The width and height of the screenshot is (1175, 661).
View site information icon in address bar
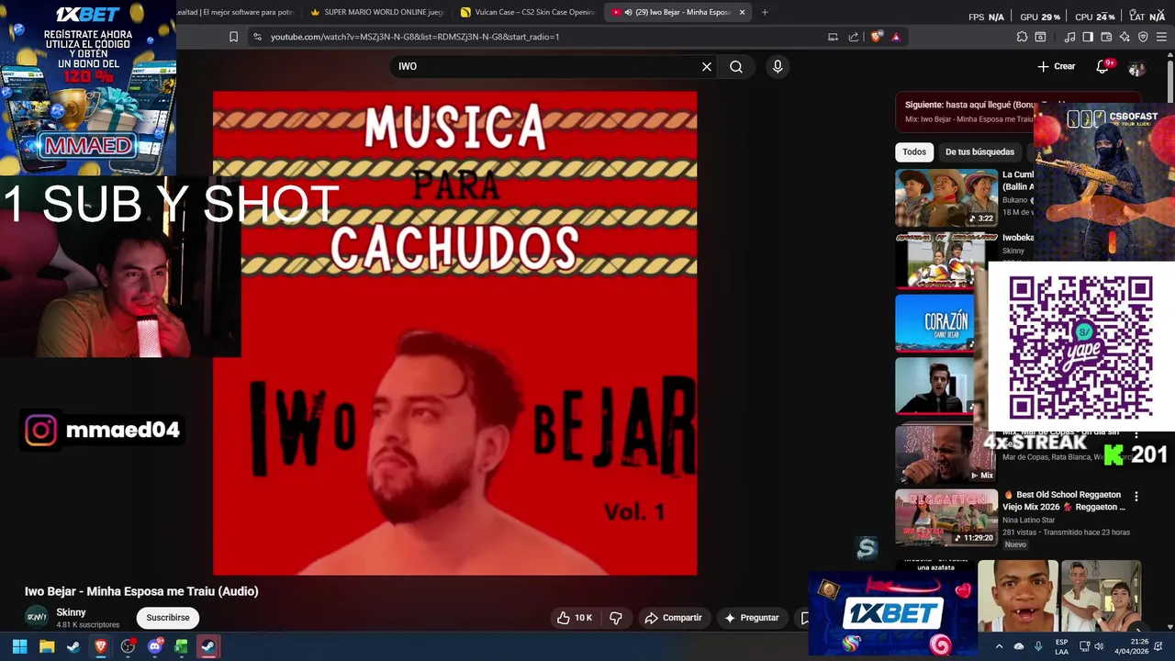257,37
